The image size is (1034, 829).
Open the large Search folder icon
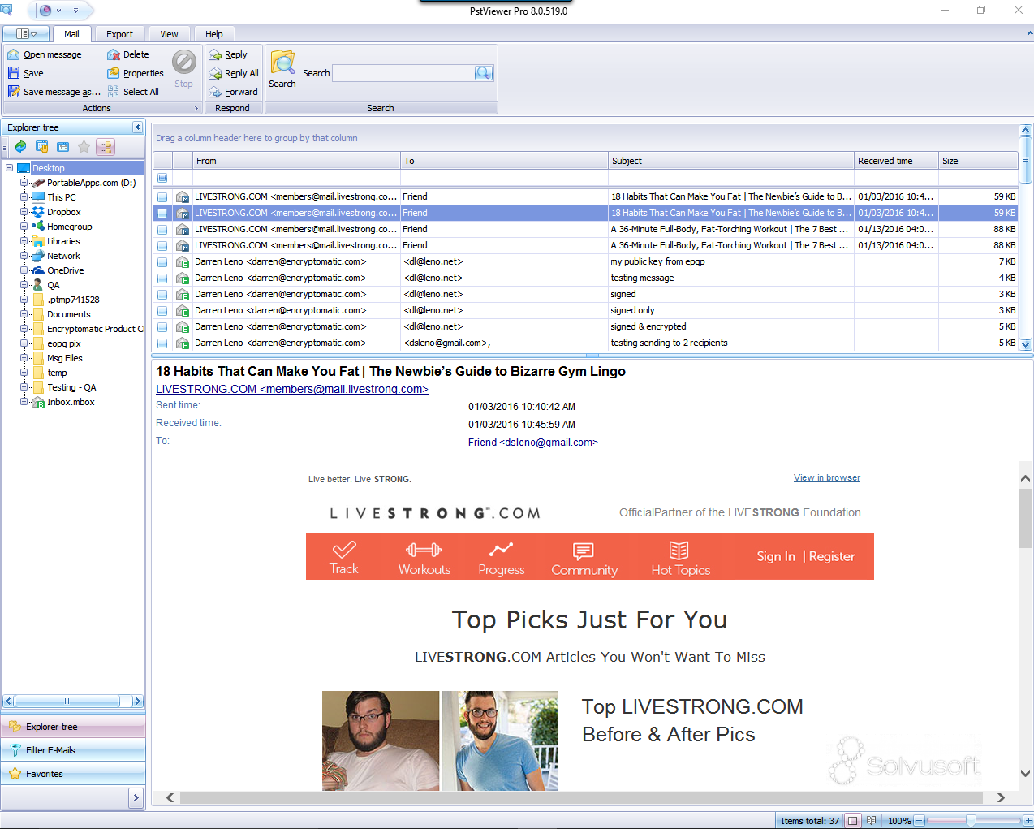click(282, 63)
